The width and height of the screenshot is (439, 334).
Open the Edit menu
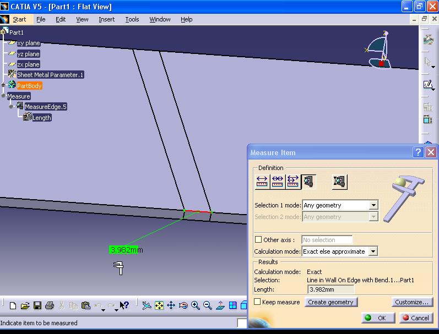tap(61, 19)
